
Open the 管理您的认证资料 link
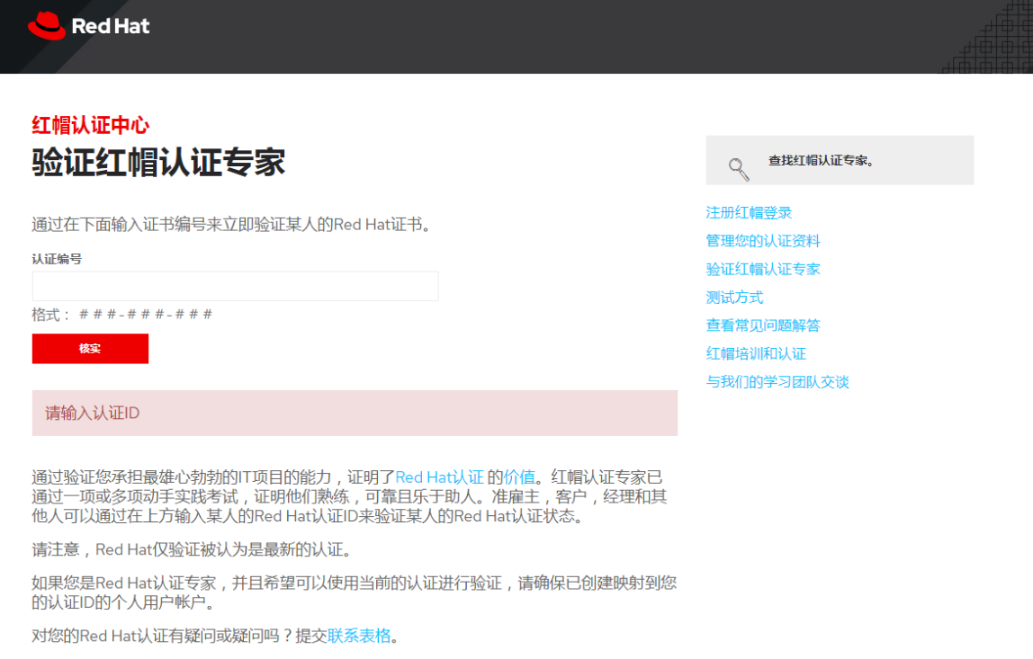764,240
